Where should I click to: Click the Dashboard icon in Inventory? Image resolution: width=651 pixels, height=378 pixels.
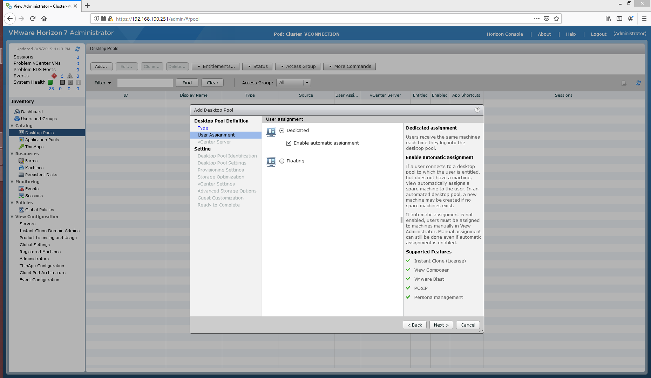17,112
